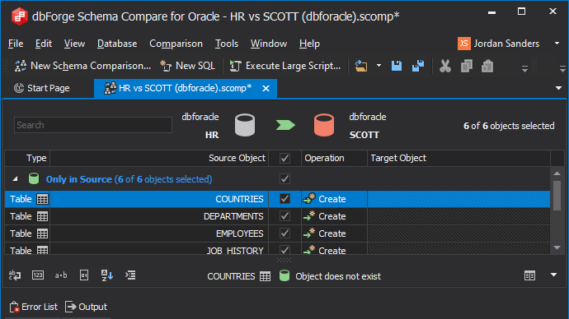569x319 pixels.
Task: Open the File menu
Action: click(16, 44)
